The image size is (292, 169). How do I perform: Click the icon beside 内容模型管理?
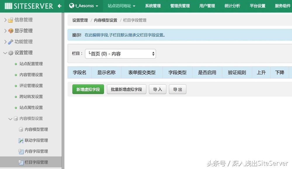tap(21, 129)
